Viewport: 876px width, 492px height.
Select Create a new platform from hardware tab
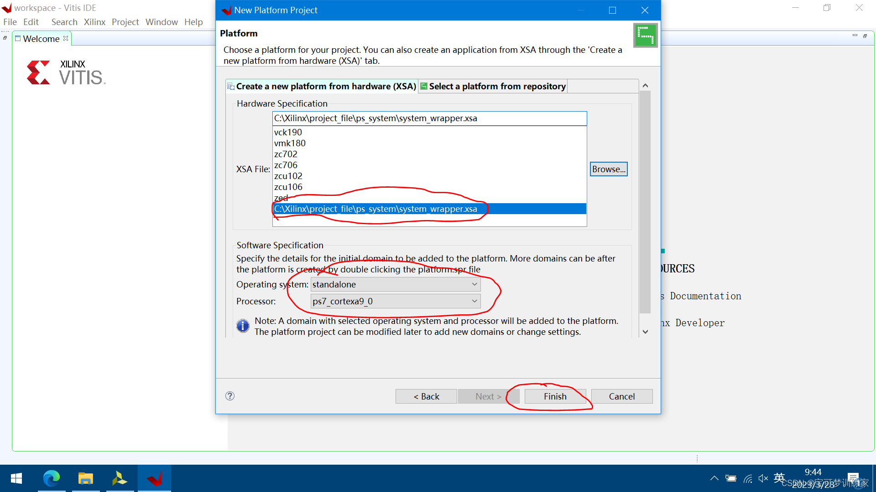pos(322,86)
